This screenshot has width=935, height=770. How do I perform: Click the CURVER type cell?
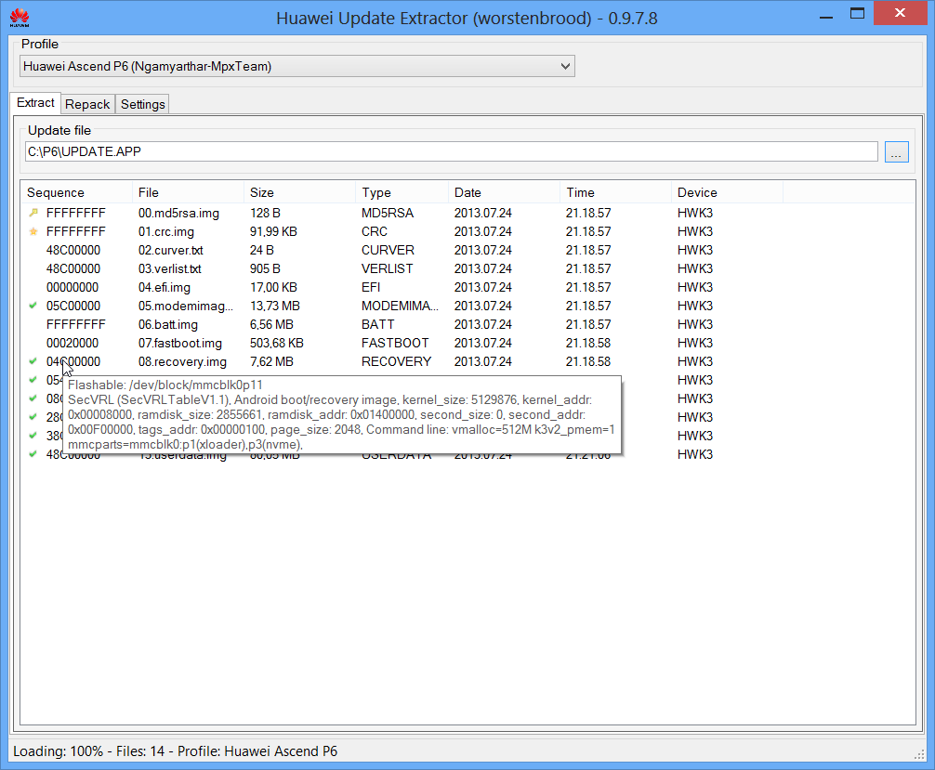pyautogui.click(x=388, y=250)
